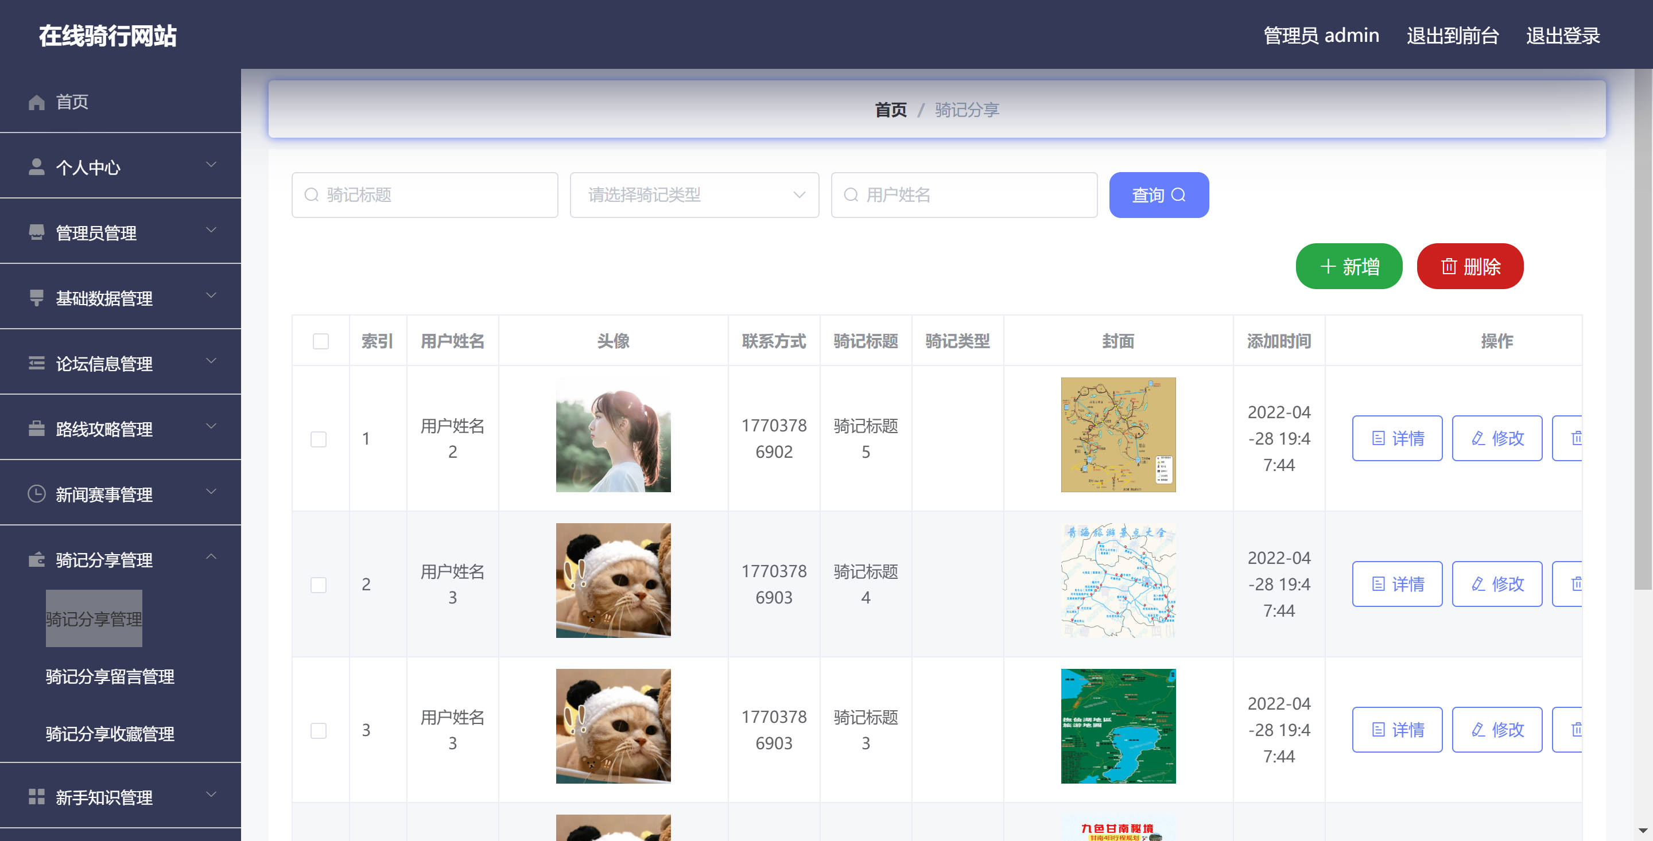Image resolution: width=1653 pixels, height=841 pixels.
Task: Expand the 论坛信息管理 menu chevron
Action: click(x=211, y=361)
